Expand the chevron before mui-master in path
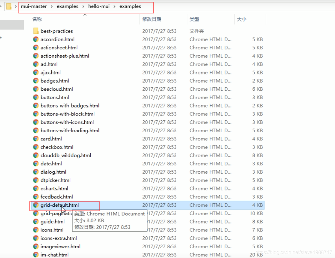Image resolution: width=335 pixels, height=258 pixels. 16,7
